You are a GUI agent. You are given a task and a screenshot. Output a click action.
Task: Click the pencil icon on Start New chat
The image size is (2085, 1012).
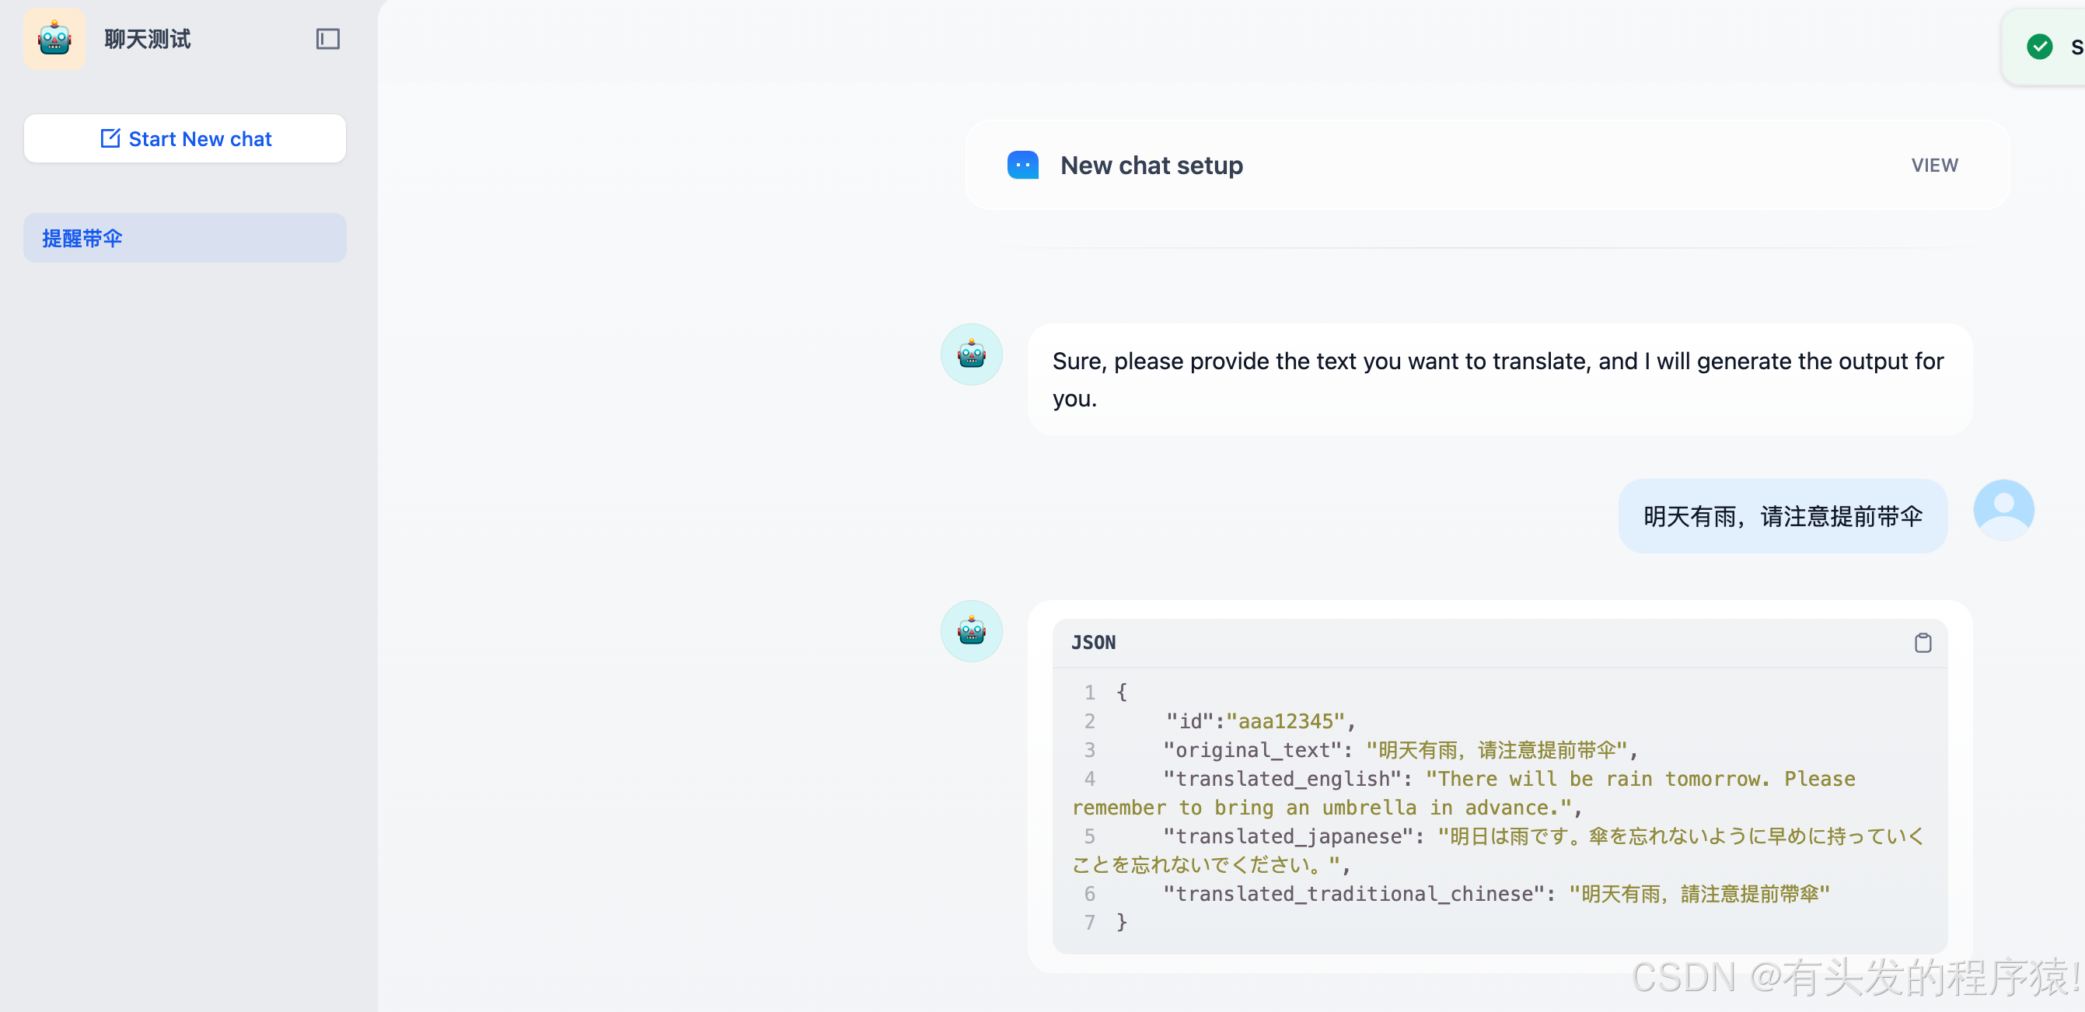click(x=110, y=138)
